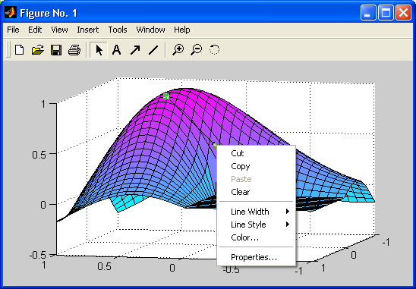Save the figure using the floppy disk icon
Screen dimensions: 416x289
click(56, 50)
